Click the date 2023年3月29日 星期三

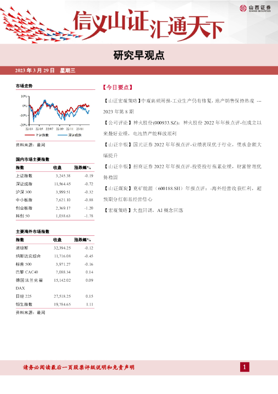tap(45, 70)
